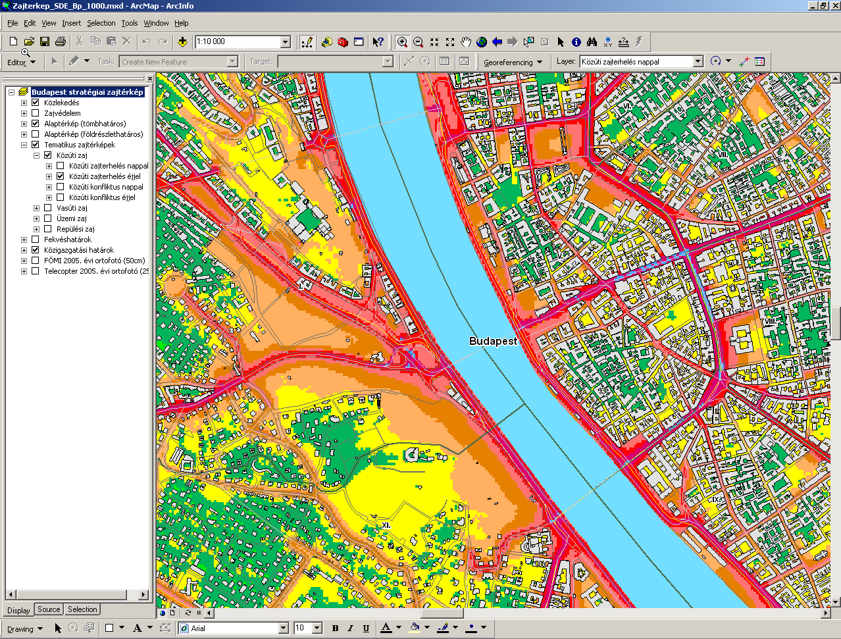
Task: Open the Editor Toolbar pencil icon
Action: pos(307,42)
